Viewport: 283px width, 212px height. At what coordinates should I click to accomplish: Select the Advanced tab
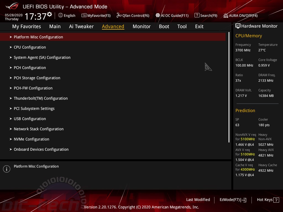point(113,26)
